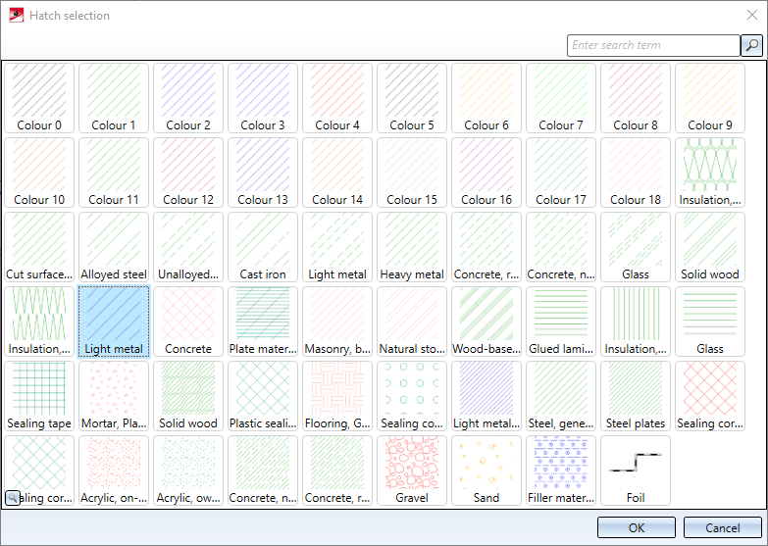Select the Natural sto... hatch

pos(412,322)
